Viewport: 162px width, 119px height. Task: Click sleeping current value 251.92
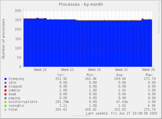tap(61, 79)
